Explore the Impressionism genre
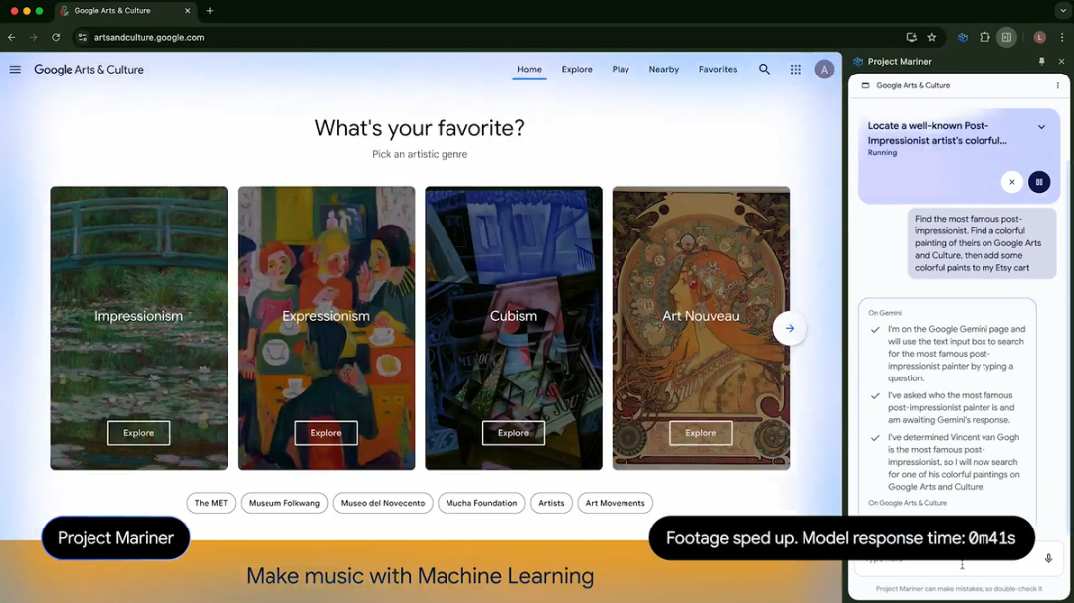The height and width of the screenshot is (603, 1074). click(x=138, y=432)
